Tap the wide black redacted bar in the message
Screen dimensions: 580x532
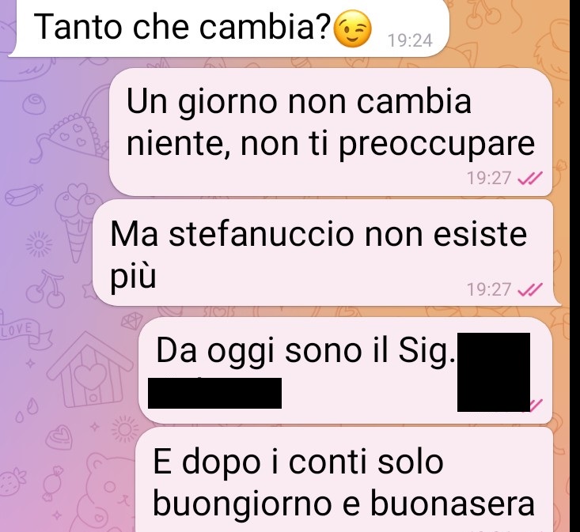pos(215,393)
